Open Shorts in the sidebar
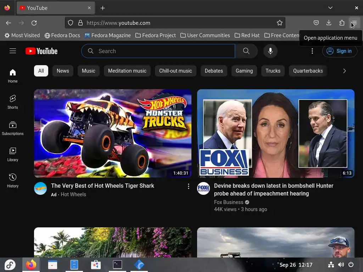 (13, 102)
